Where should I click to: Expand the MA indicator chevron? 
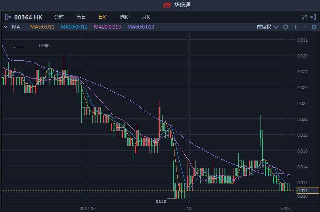click(6, 27)
